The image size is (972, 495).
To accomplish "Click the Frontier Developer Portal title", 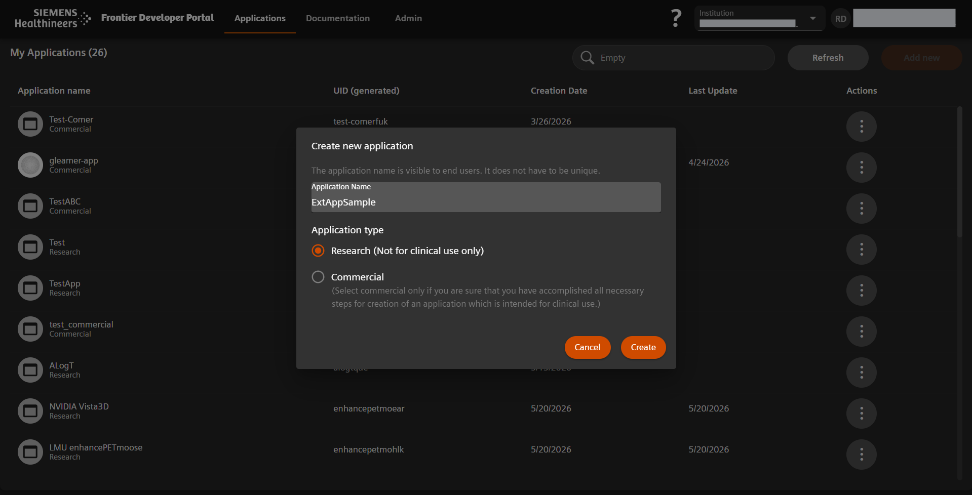I will point(158,18).
